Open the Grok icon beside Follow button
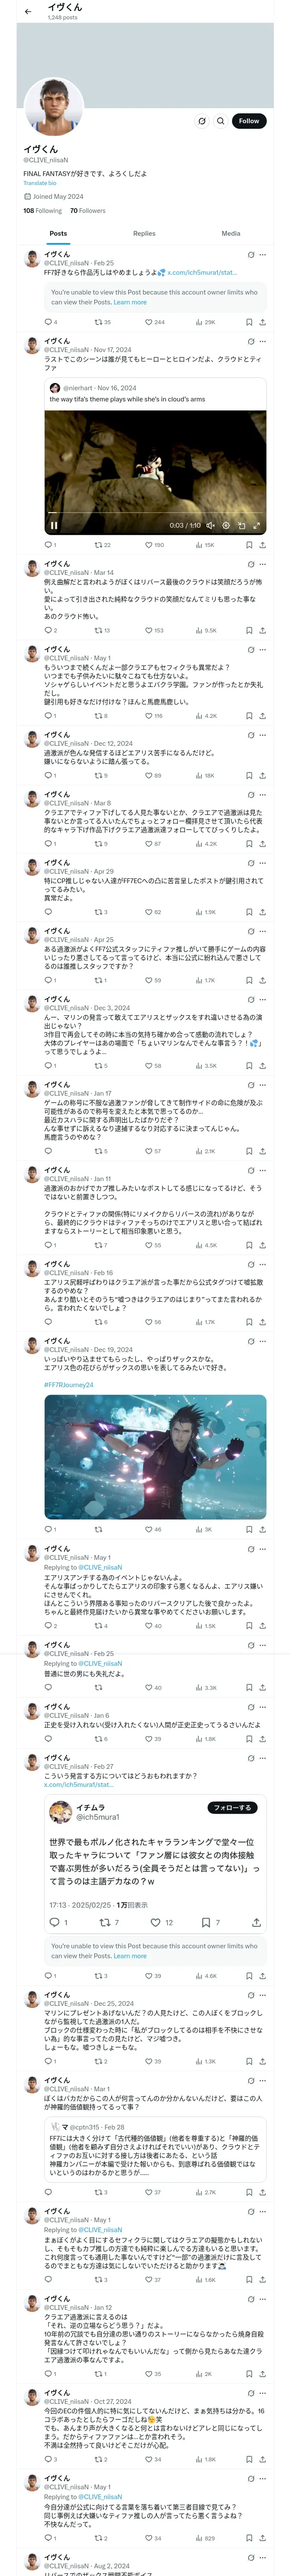Screen dimensions: 290x2576 tap(202, 121)
